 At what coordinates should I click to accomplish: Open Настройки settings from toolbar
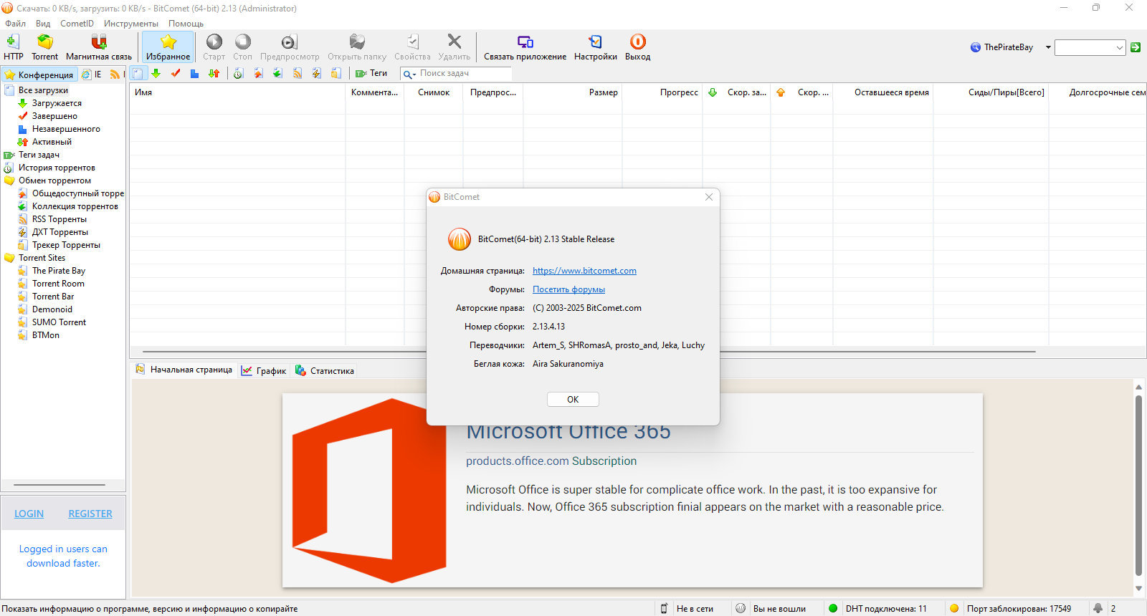(x=595, y=42)
